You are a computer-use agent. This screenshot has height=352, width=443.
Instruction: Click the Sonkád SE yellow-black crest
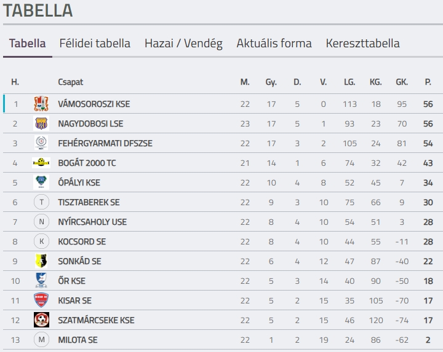(x=41, y=261)
